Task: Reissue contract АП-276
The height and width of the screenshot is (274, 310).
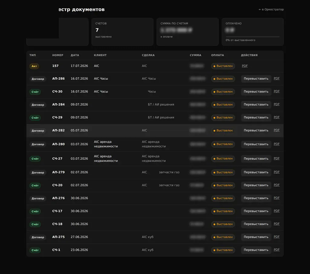Action: [x=256, y=198]
